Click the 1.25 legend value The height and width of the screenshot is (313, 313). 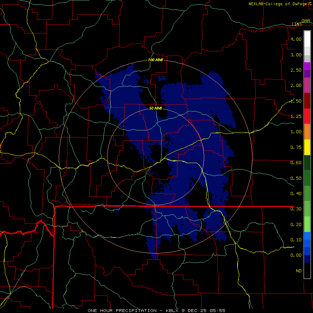296,117
